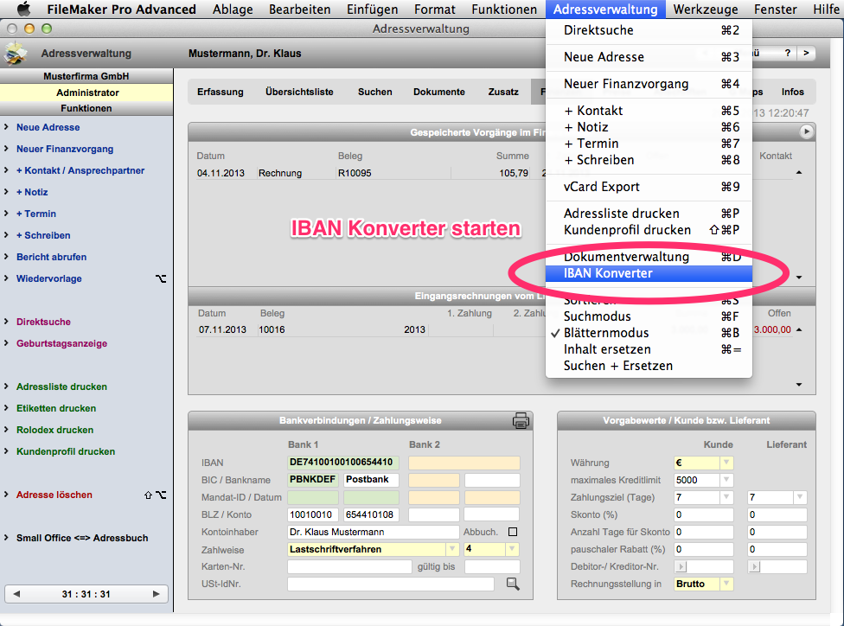Click the Adressverwaltung logo icon
844x626 pixels.
click(15, 54)
